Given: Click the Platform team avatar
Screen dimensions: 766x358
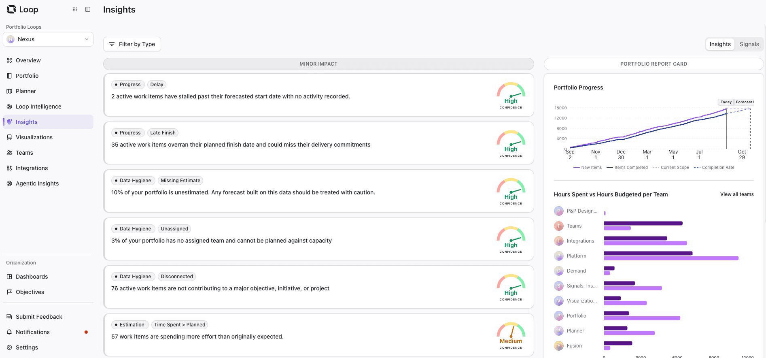Looking at the screenshot, I should [x=559, y=256].
